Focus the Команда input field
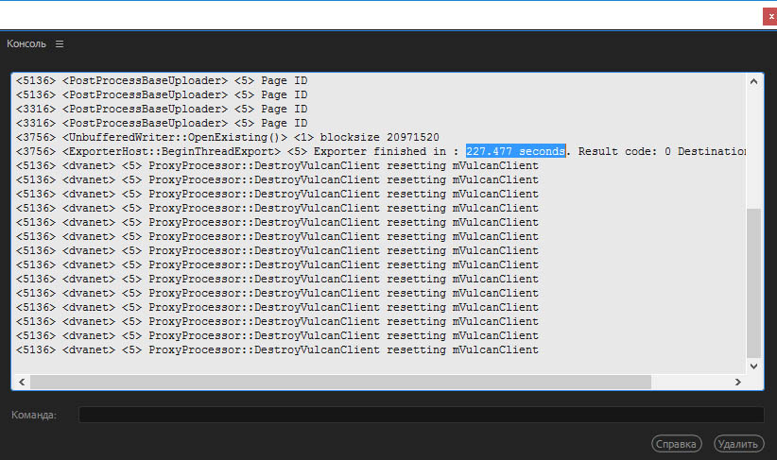The width and height of the screenshot is (777, 460). [x=421, y=415]
